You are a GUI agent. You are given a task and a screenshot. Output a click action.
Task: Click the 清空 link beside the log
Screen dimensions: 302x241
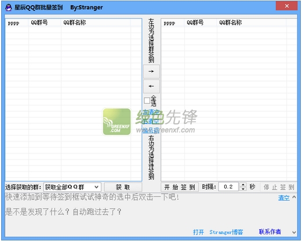284,198
